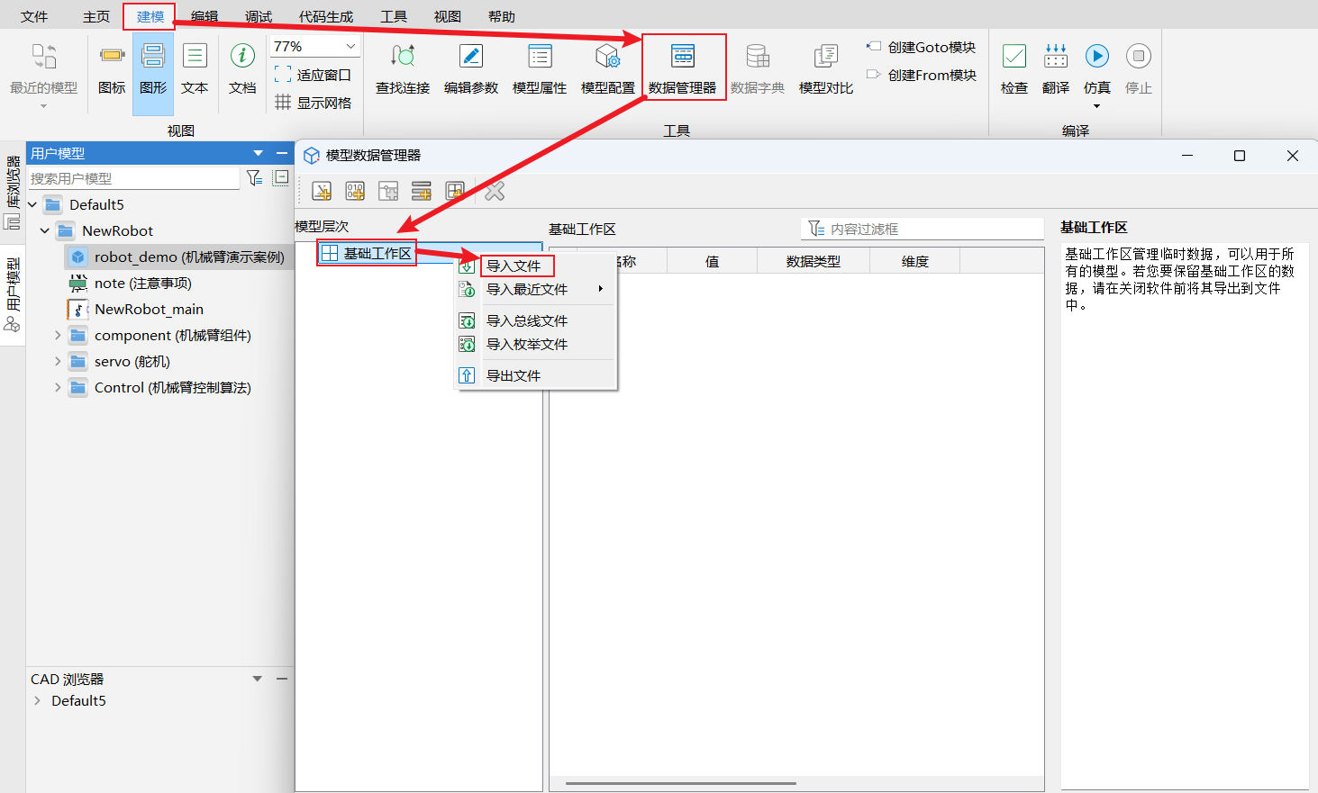The width and height of the screenshot is (1318, 793).
Task: Open 编辑参数 in the ribbon
Action: click(470, 68)
